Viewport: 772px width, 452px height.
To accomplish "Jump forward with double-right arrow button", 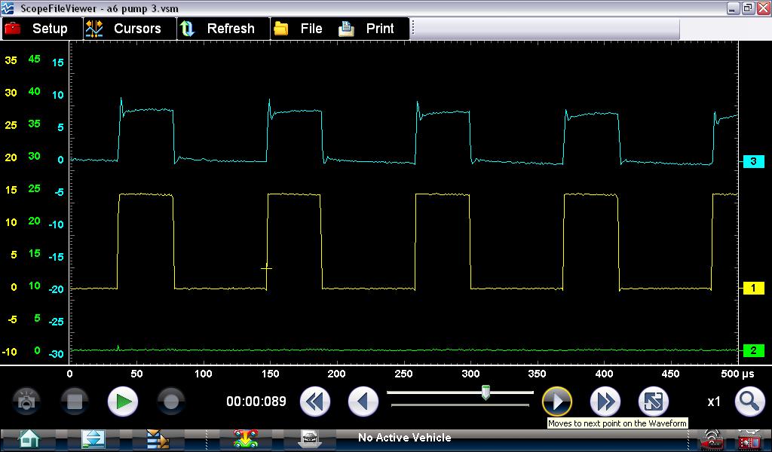I will [x=605, y=402].
